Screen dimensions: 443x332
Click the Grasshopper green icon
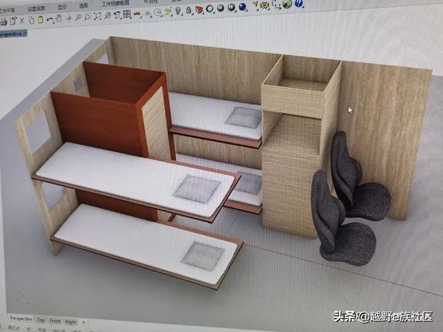[287, 3]
